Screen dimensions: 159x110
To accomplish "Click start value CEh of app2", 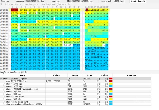I will click(x=69, y=86).
